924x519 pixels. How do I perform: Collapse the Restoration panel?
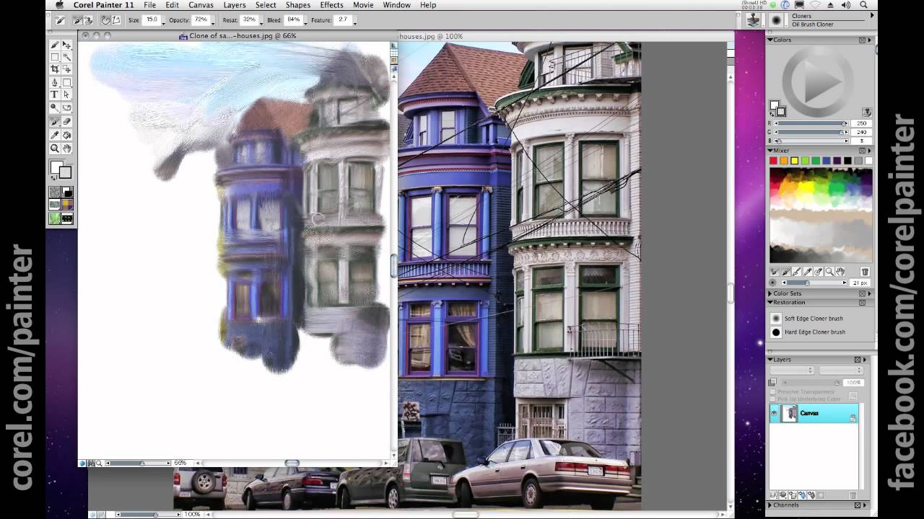point(770,303)
